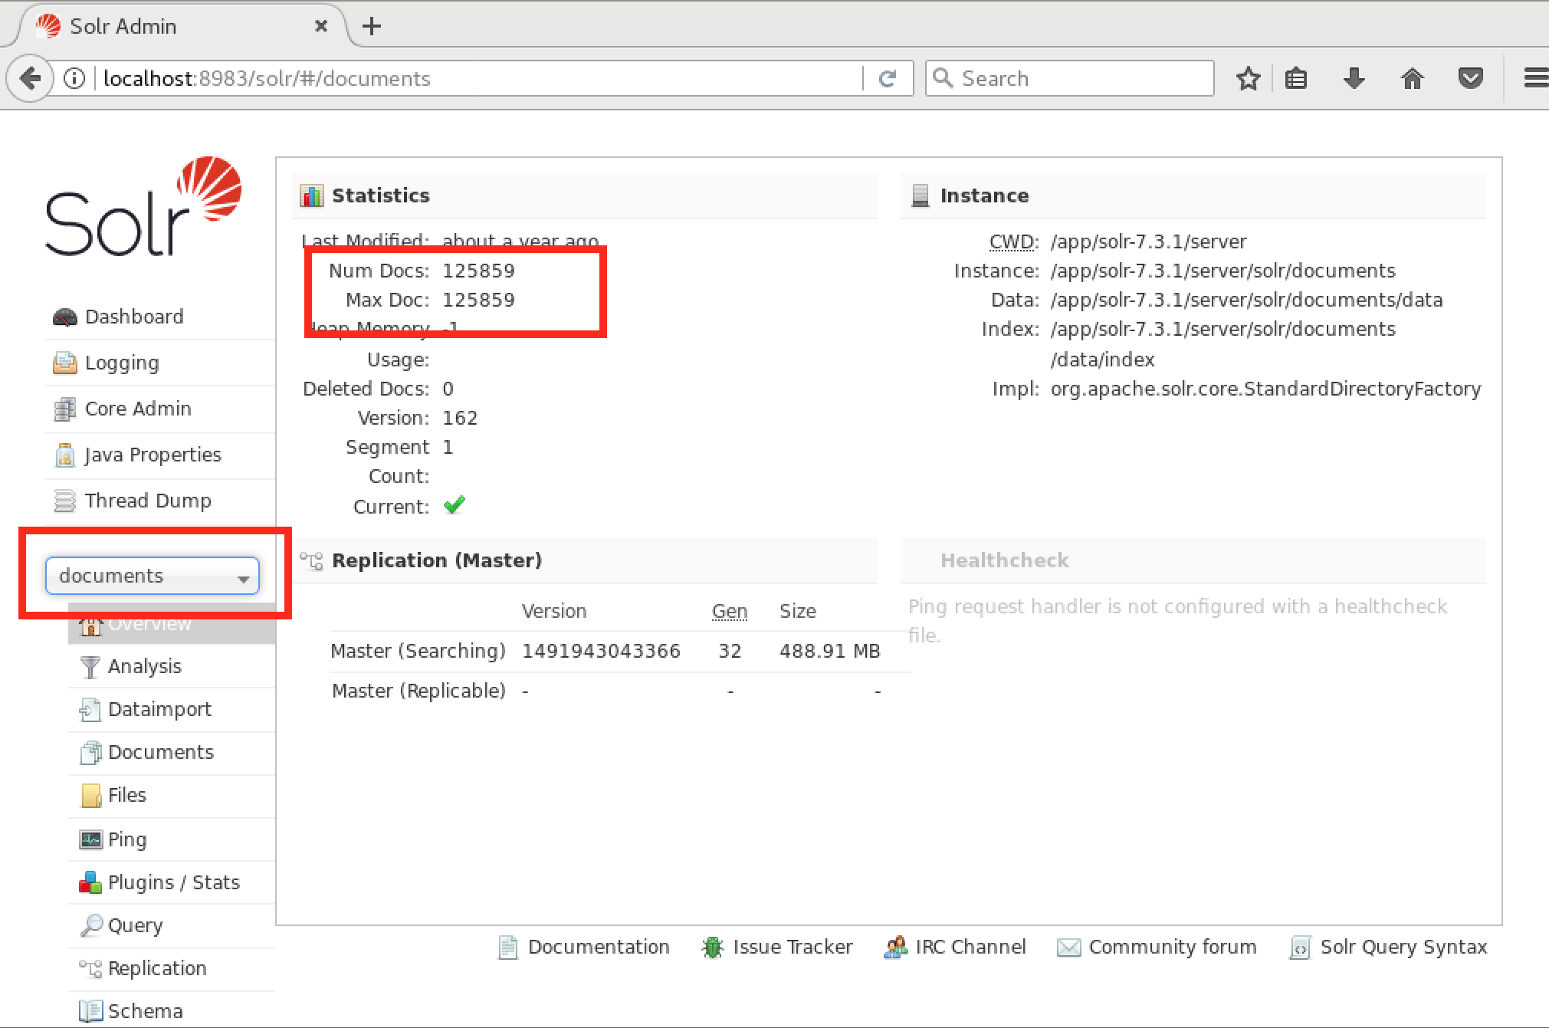Focus the browser Search field
Screen dimensions: 1549x1028
click(x=1069, y=78)
